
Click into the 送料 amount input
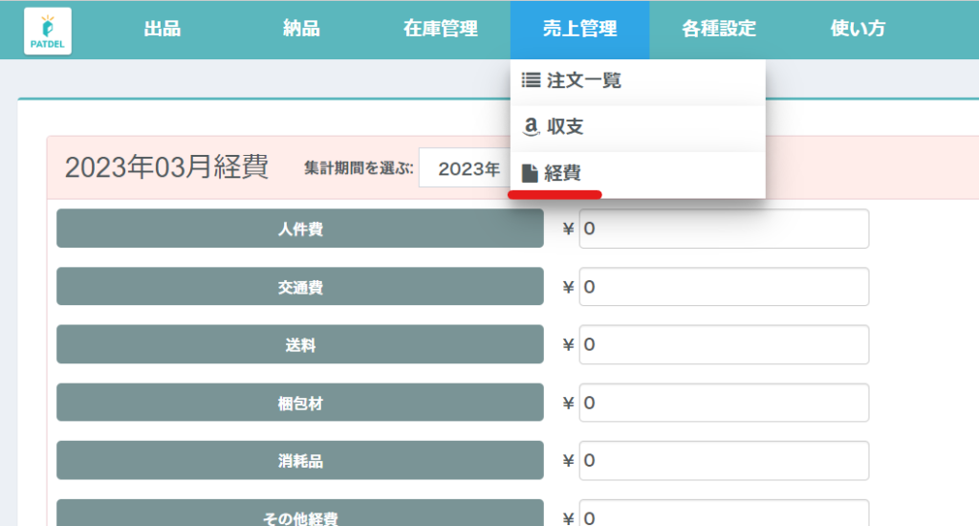[724, 345]
